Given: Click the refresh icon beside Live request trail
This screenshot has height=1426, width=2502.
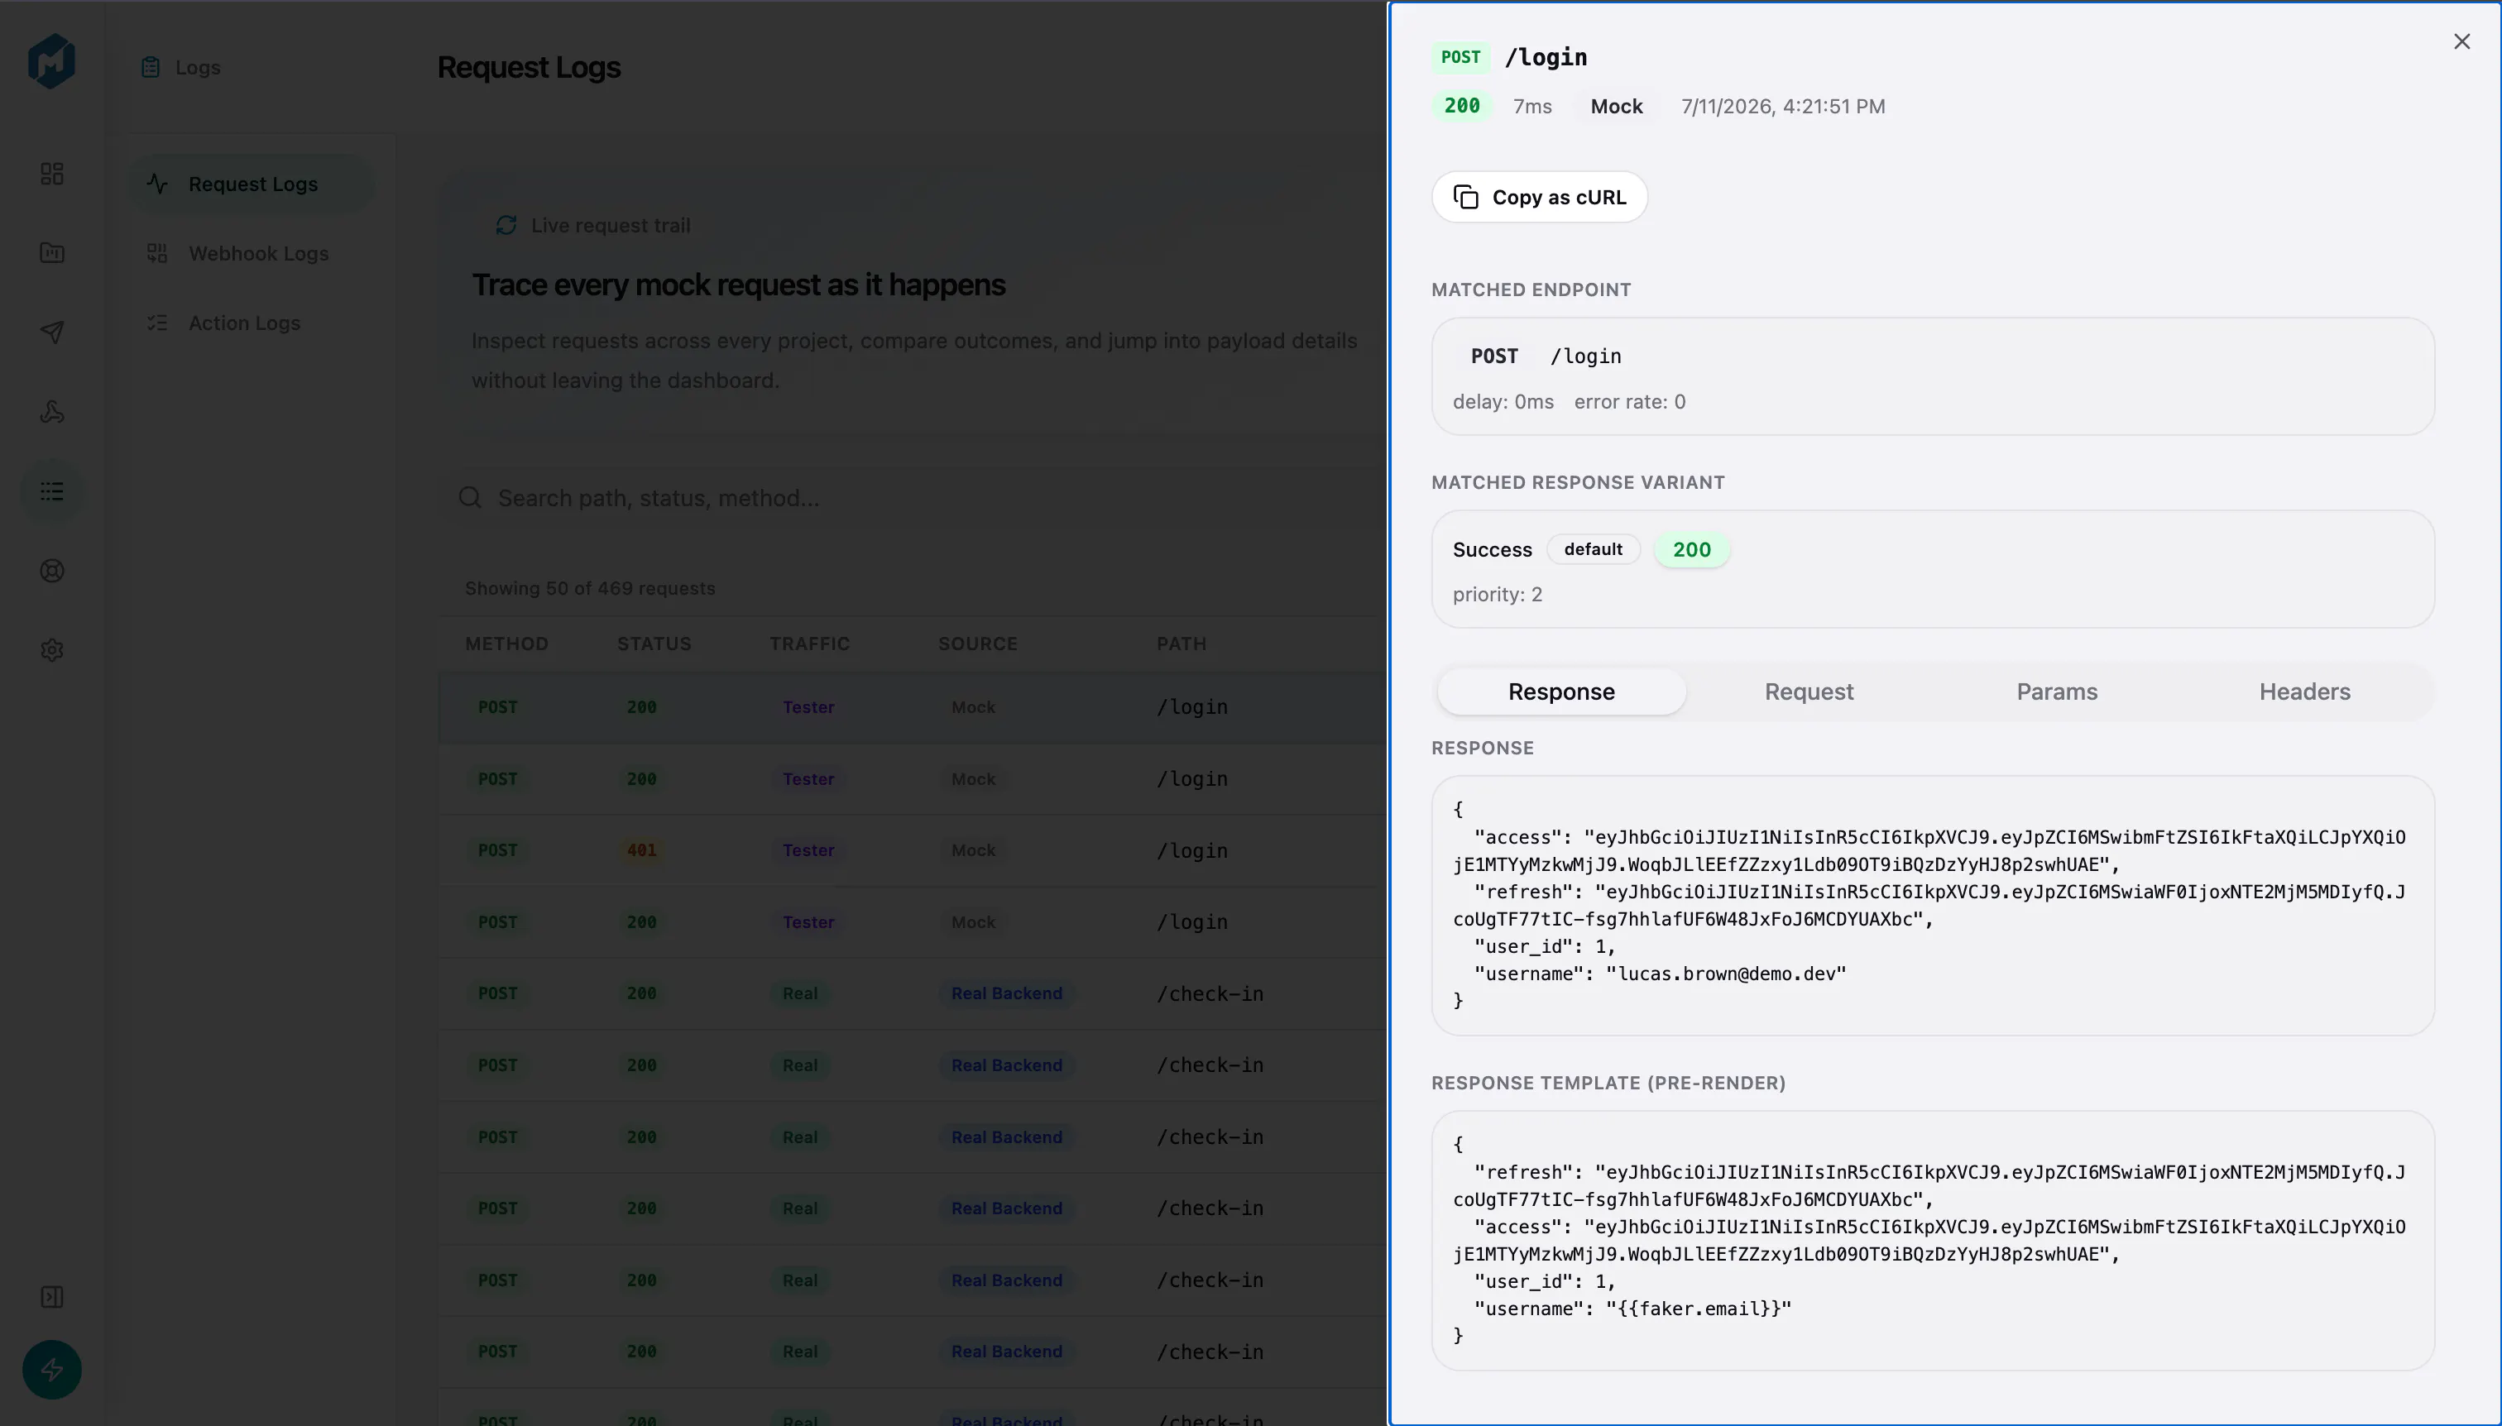Looking at the screenshot, I should (x=506, y=225).
